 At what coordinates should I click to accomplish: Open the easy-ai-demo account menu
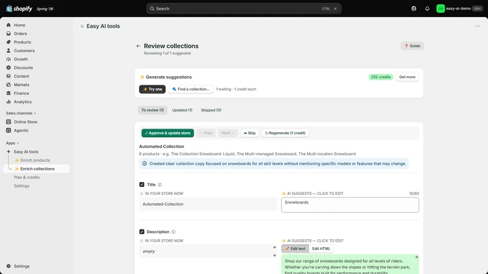(459, 9)
